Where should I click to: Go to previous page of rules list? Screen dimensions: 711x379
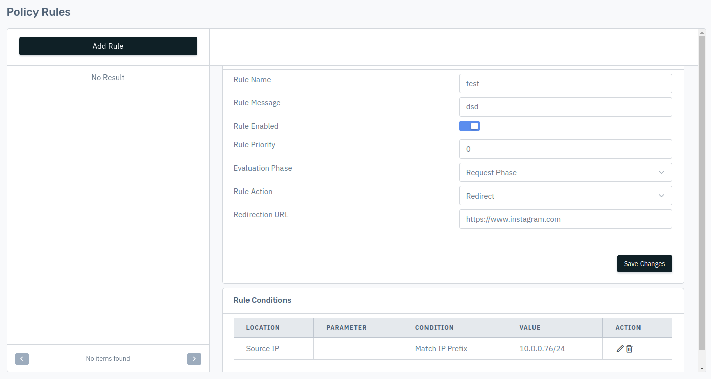(22, 359)
